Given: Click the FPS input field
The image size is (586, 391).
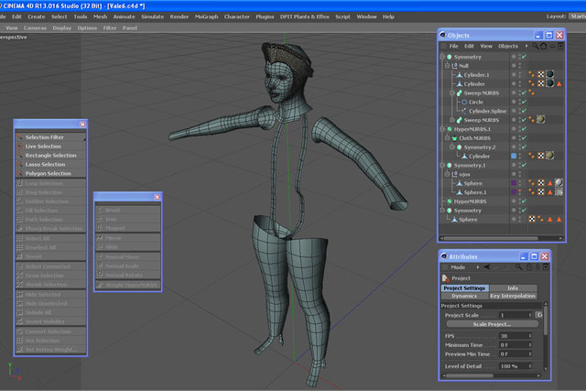Looking at the screenshot, I should (x=515, y=336).
